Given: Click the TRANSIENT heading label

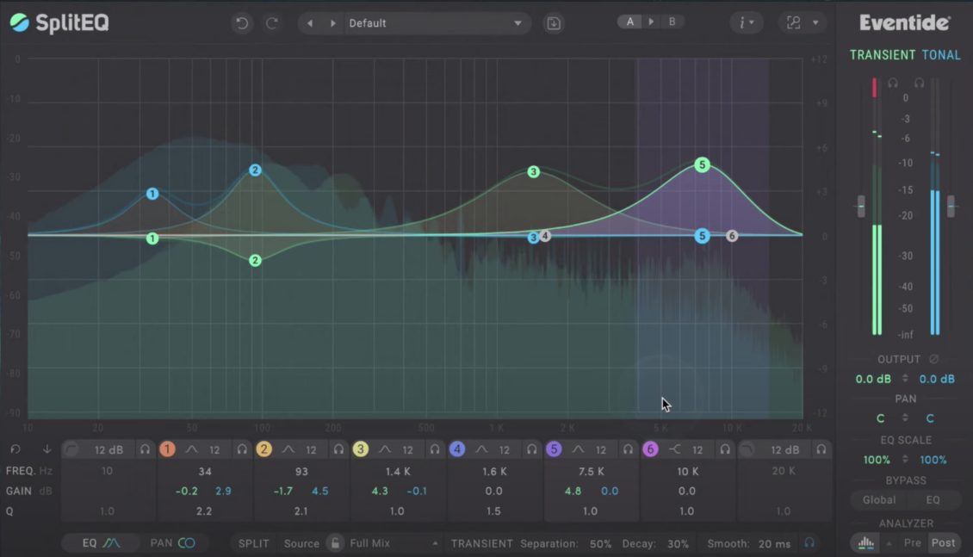Looking at the screenshot, I should click(x=883, y=55).
